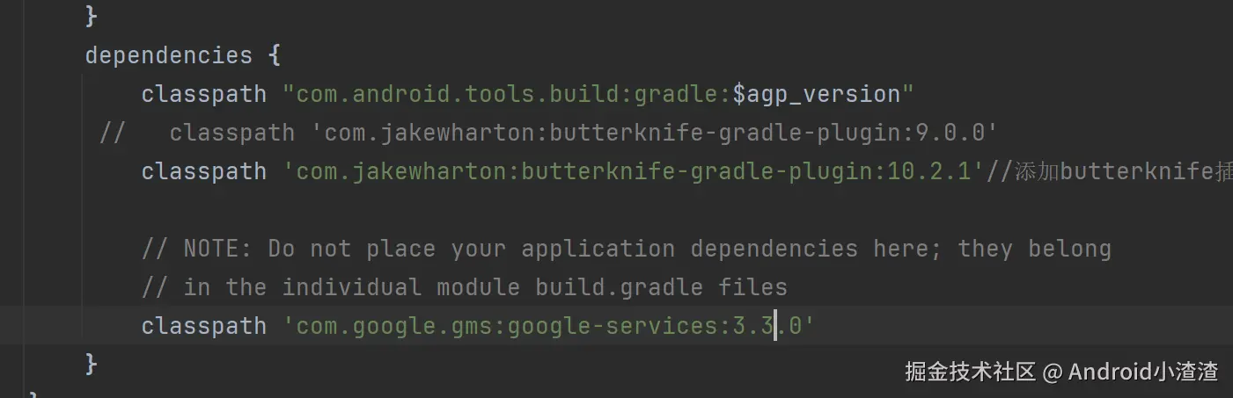Screen dimensions: 1233x398
Task: Click the google-services:3.3.0 classpath string
Action: click(548, 326)
